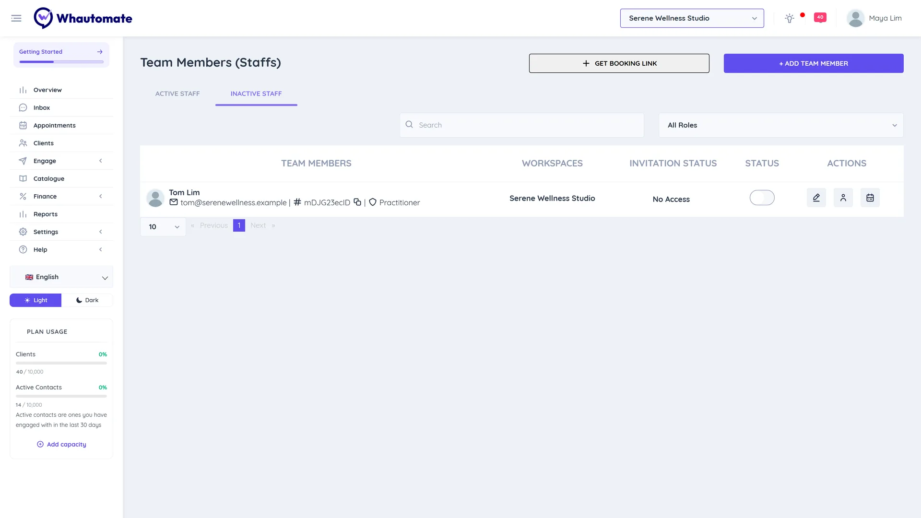Open the lightbulb tips icon

pos(789,18)
